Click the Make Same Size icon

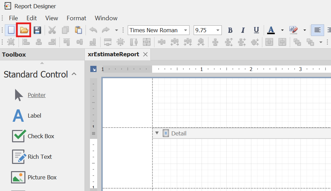pyautogui.click(x=147, y=42)
